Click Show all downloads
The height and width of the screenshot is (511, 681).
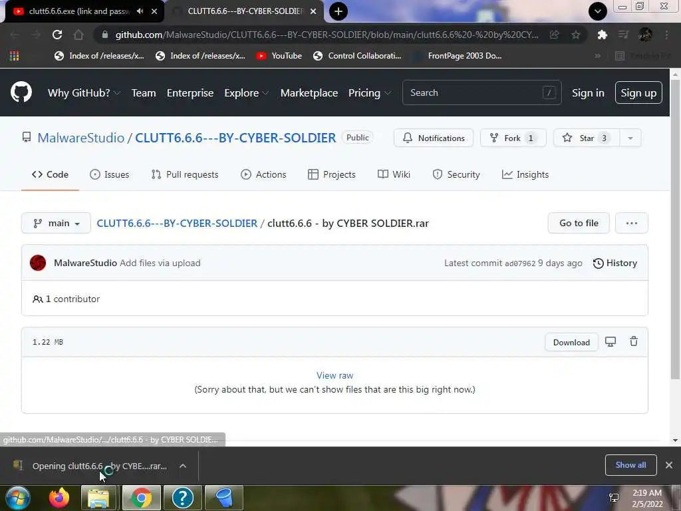[630, 465]
